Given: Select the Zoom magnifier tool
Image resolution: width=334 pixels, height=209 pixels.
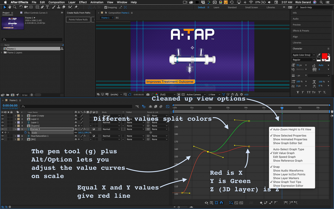Looking at the screenshot, I should (15, 7).
